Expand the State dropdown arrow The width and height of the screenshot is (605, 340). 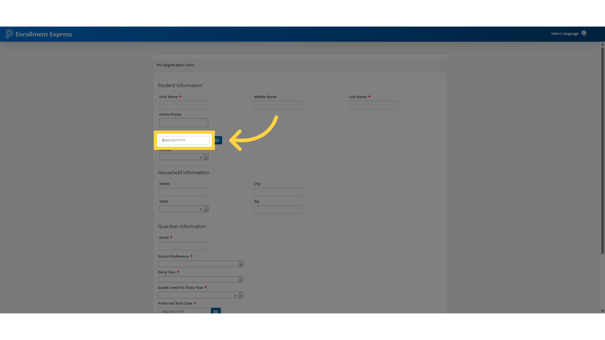(206, 209)
